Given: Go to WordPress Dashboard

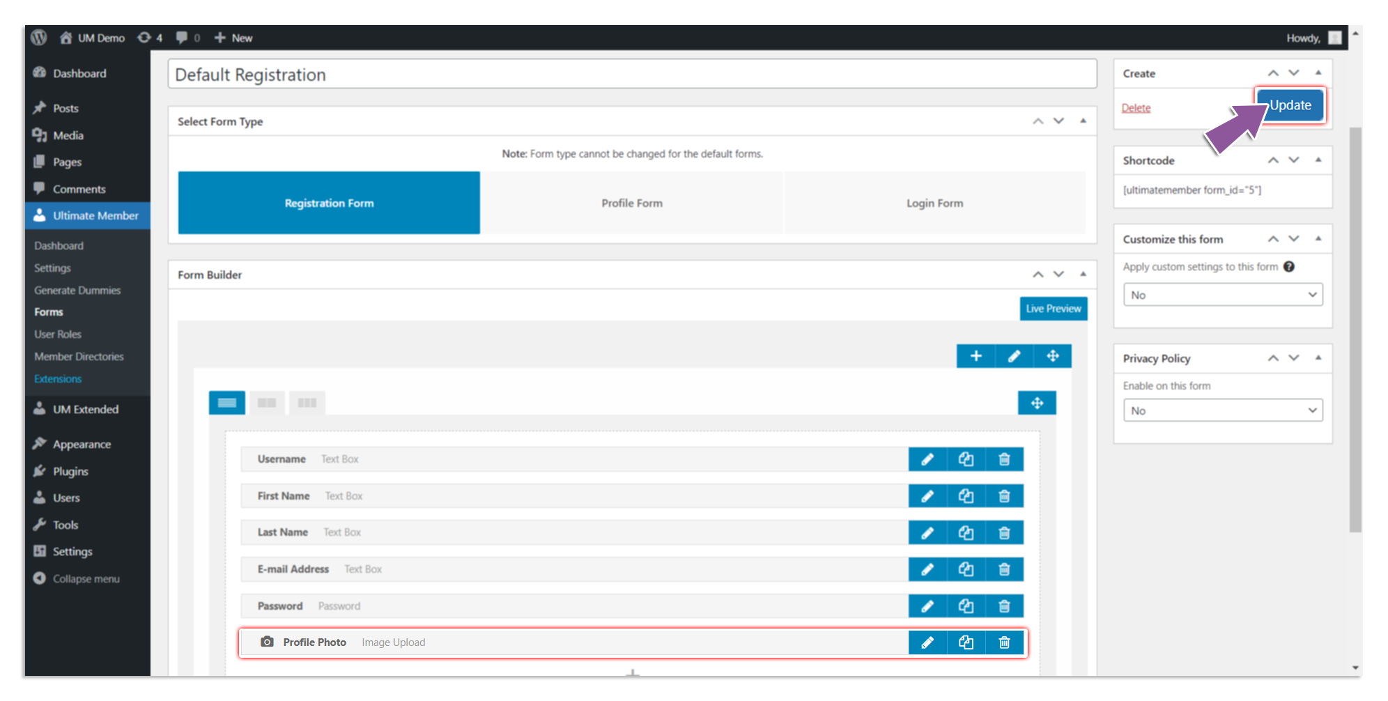Looking at the screenshot, I should (x=79, y=73).
